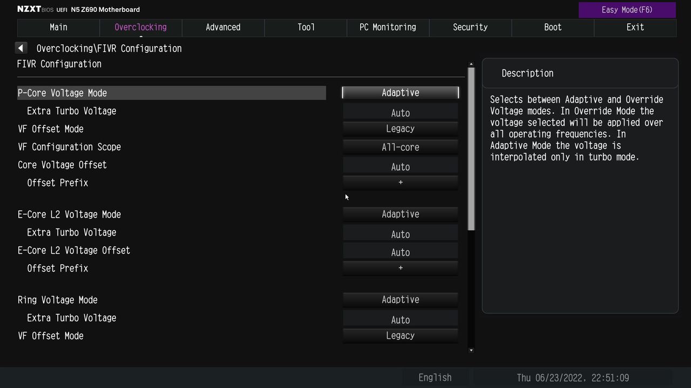The image size is (691, 388).
Task: Click the Core Voltage Offset Auto field
Action: pos(400,166)
